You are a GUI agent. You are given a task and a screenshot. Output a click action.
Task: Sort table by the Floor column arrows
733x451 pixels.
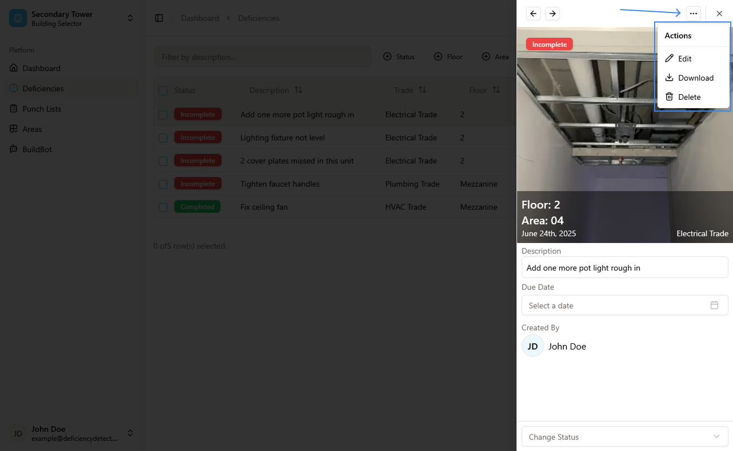[496, 90]
